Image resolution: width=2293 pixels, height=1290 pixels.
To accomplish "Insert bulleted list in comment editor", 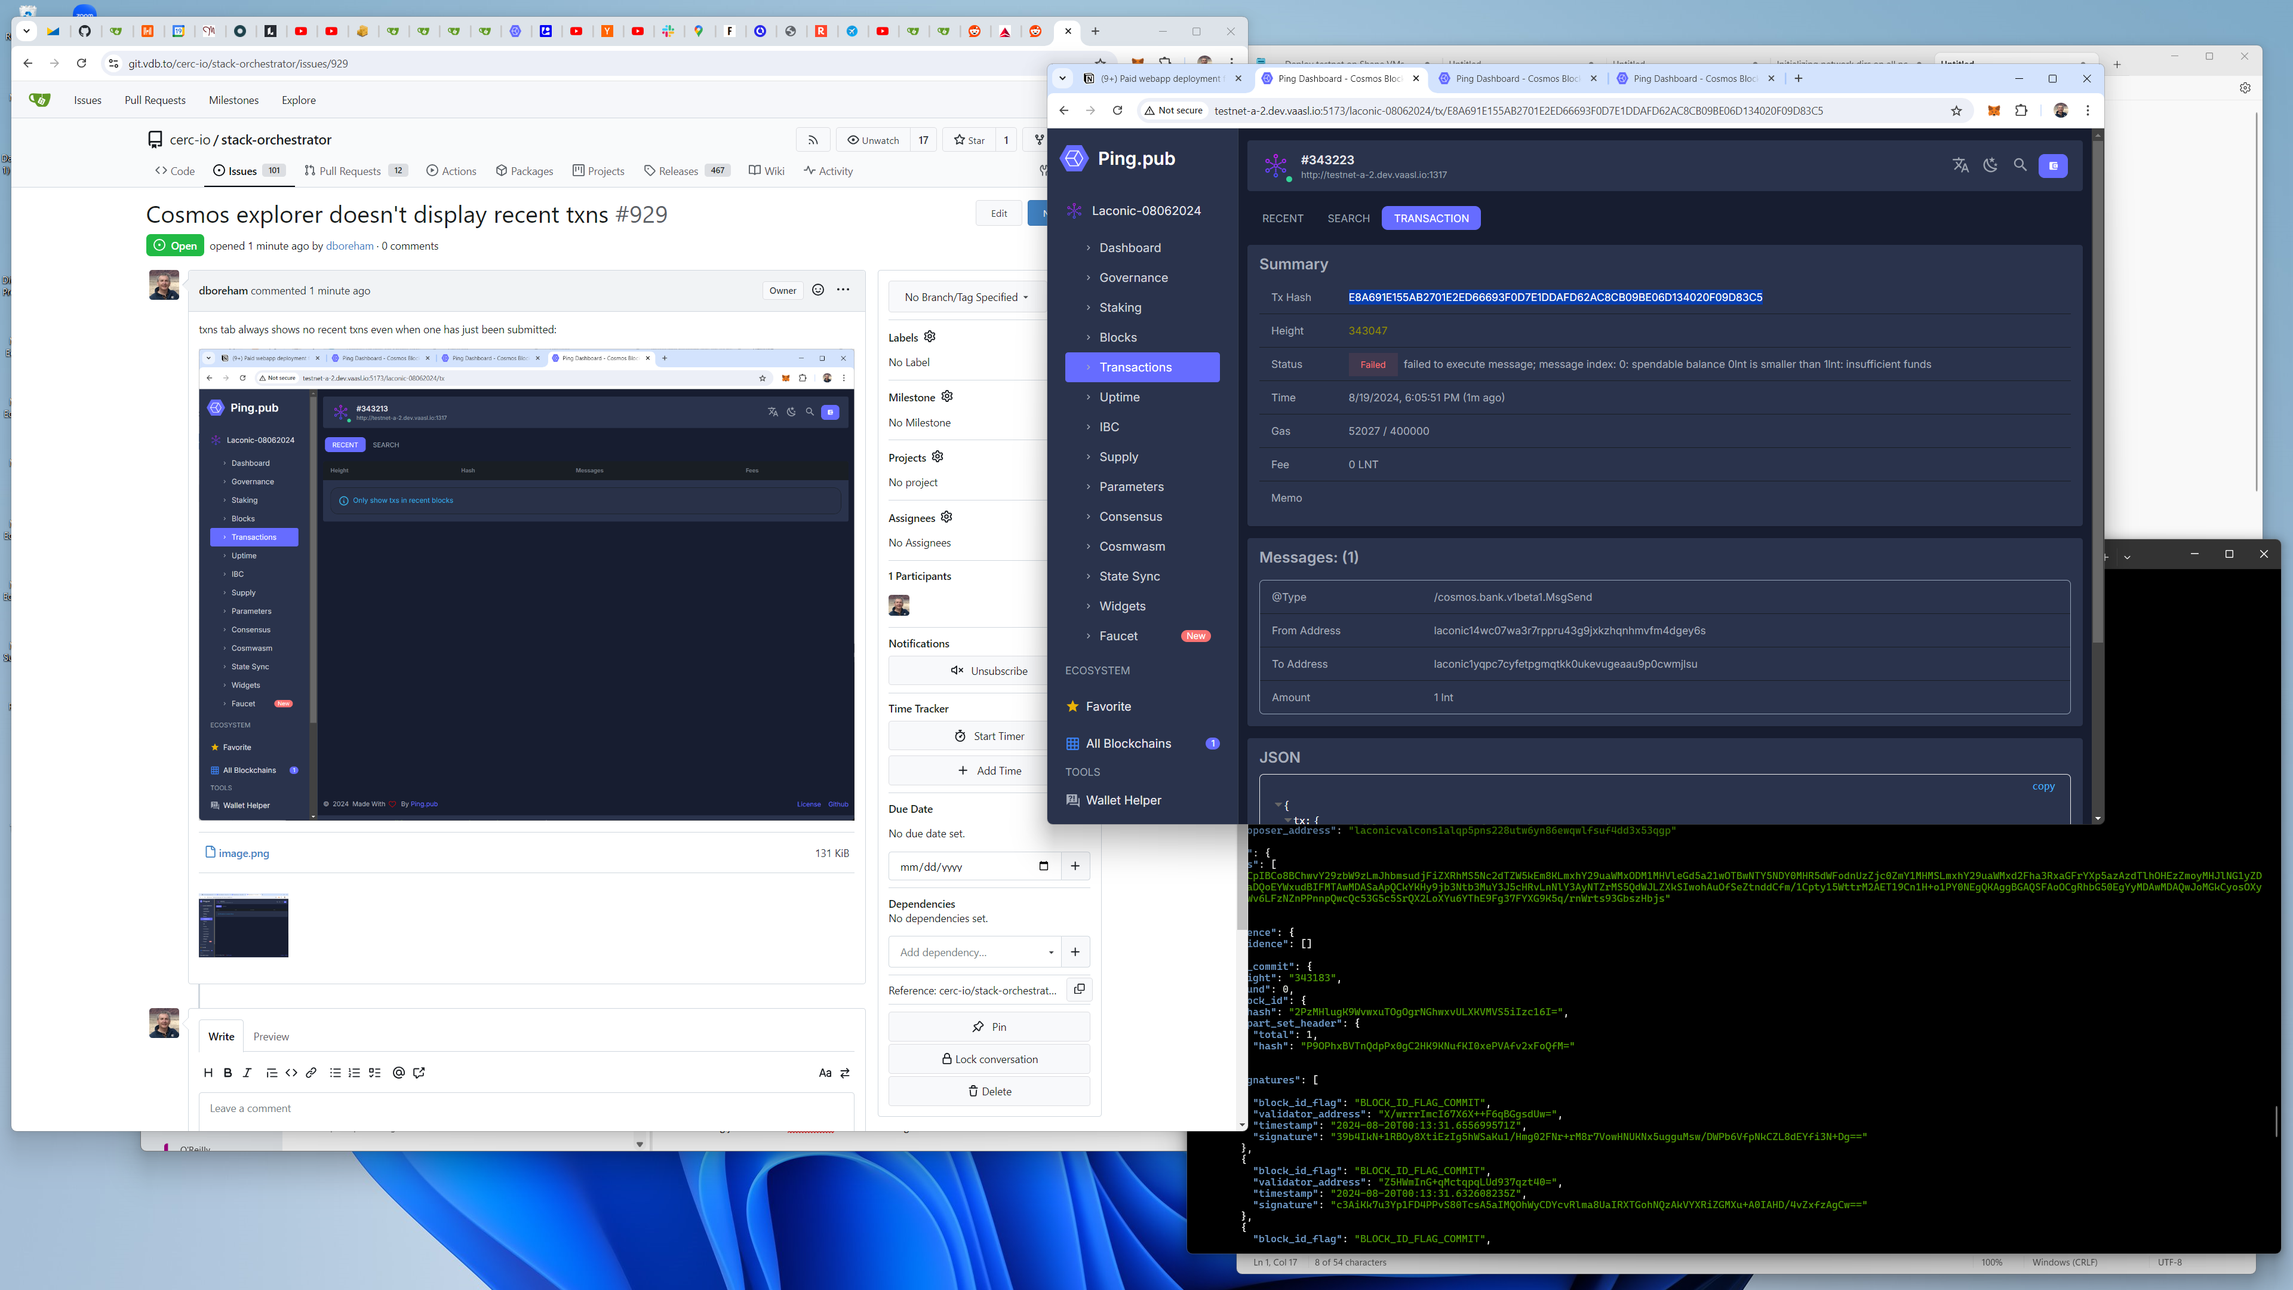I will click(336, 1073).
